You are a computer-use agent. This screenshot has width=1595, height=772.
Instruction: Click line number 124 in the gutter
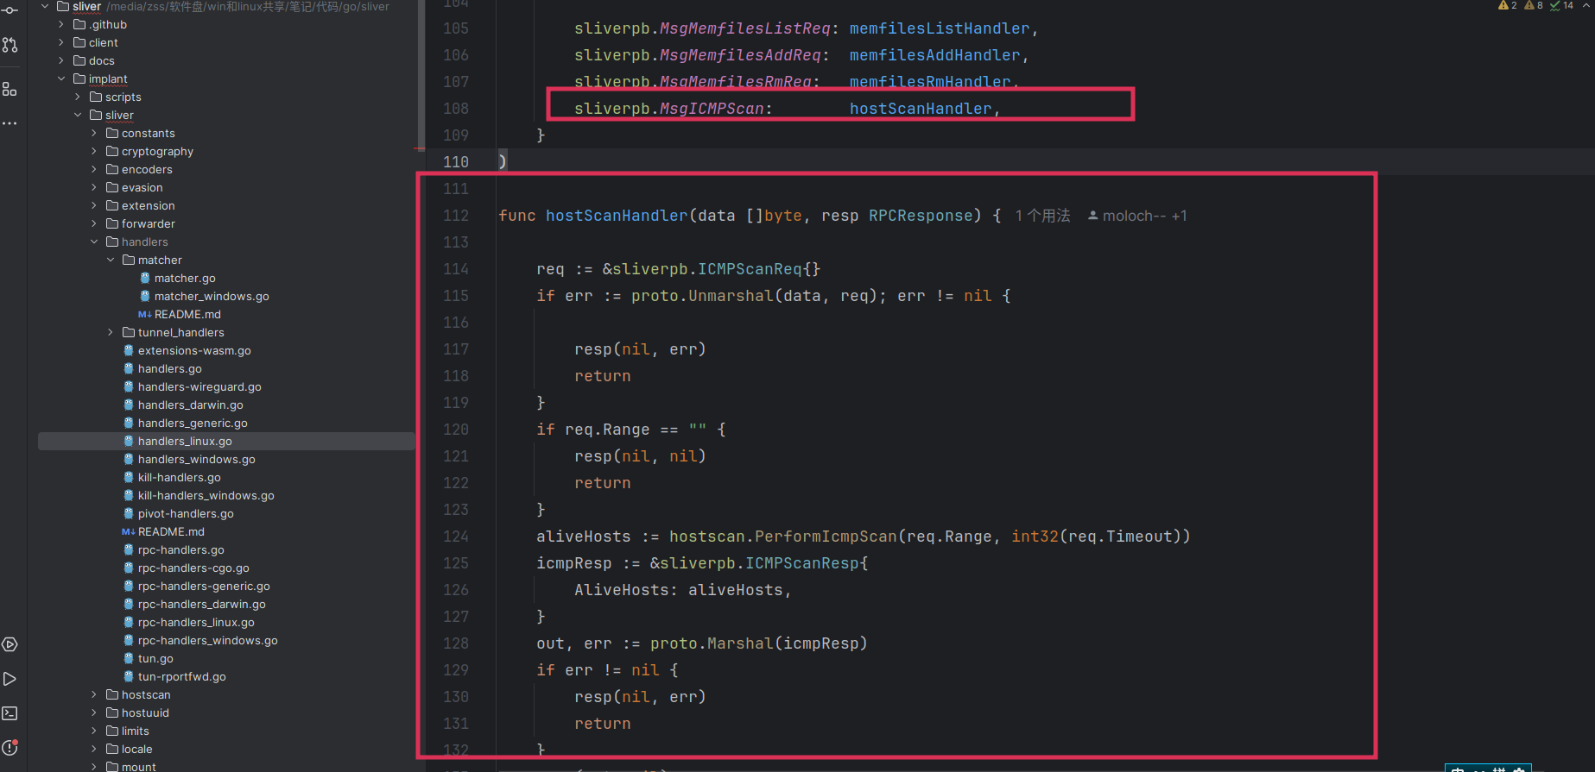456,537
